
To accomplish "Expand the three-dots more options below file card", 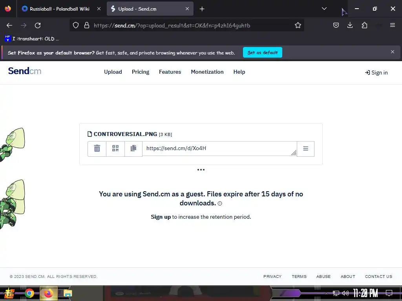I will click(x=201, y=170).
